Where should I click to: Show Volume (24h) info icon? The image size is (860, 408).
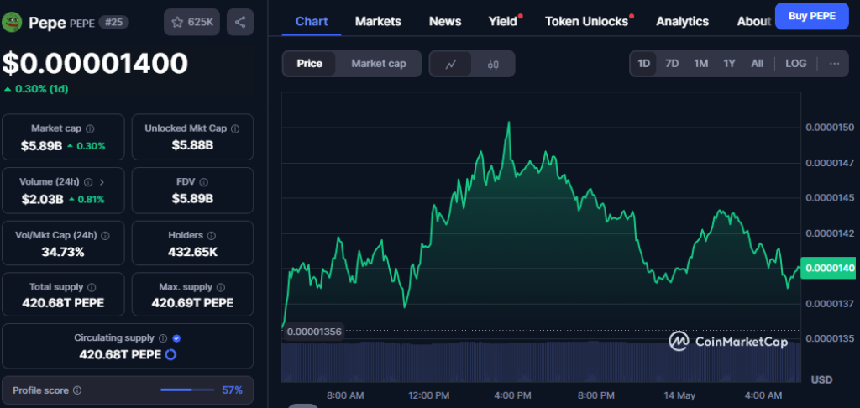[88, 182]
